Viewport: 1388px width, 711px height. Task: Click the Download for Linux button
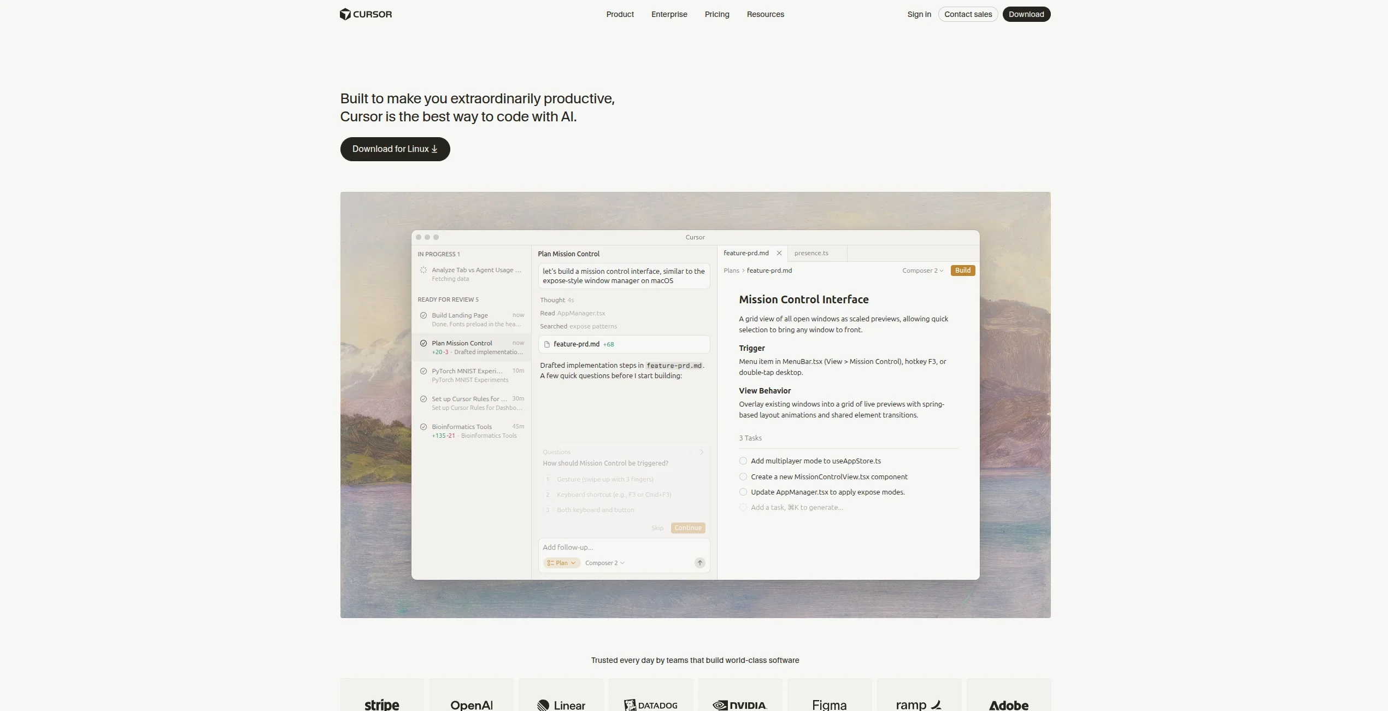(x=395, y=149)
